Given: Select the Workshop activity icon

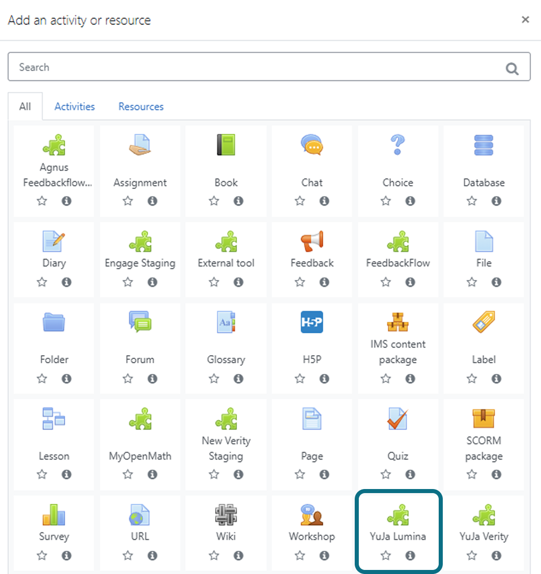Looking at the screenshot, I should [311, 514].
